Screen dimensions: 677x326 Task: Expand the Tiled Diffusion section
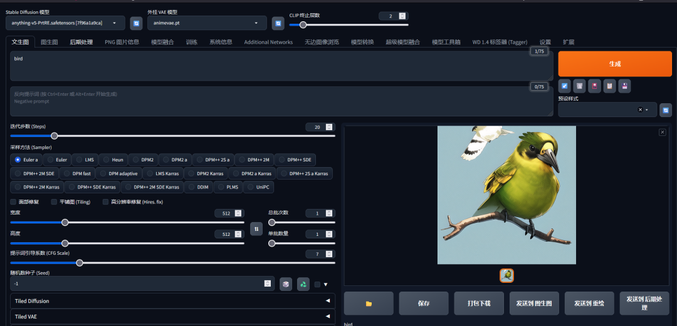coord(173,301)
